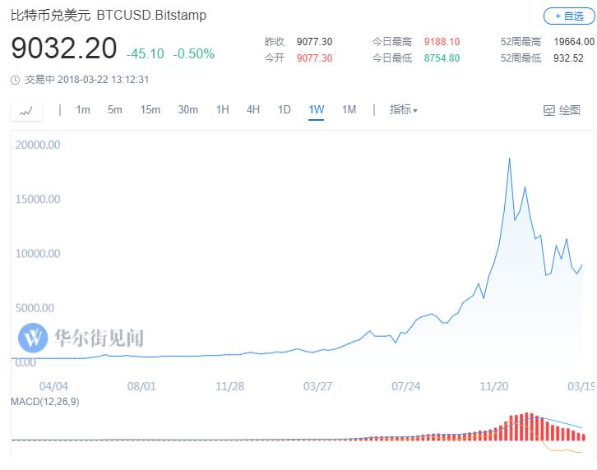The height and width of the screenshot is (470, 597).
Task: Choose the 1M monthly interval
Action: [x=349, y=110]
